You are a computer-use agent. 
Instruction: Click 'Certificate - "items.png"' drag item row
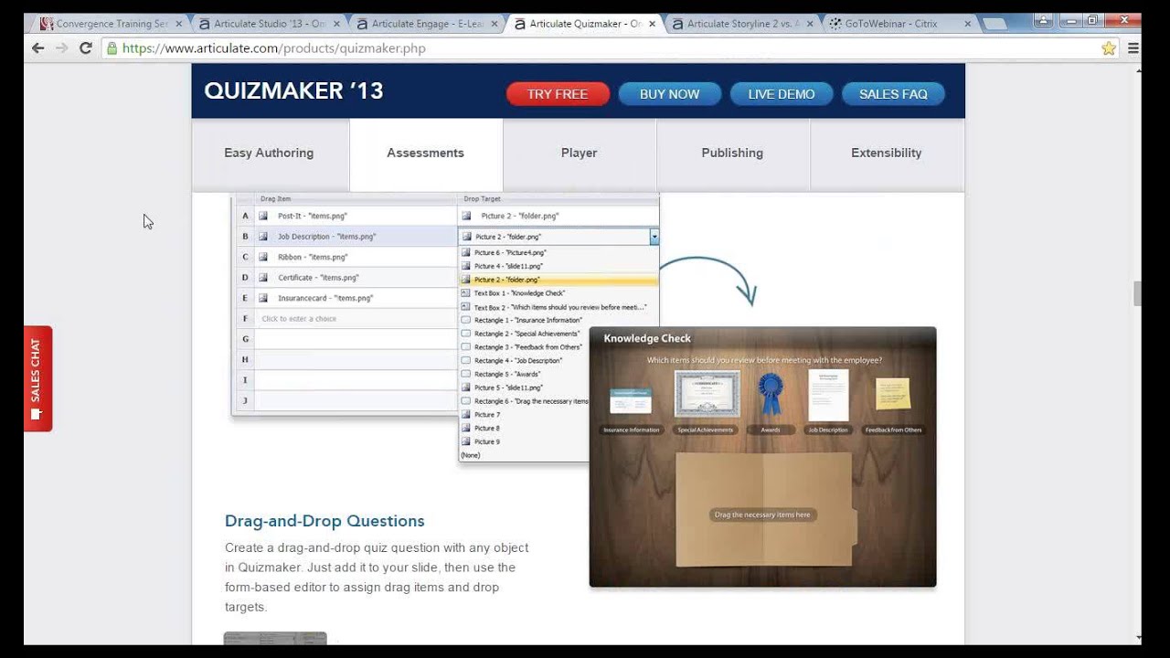pyautogui.click(x=356, y=277)
